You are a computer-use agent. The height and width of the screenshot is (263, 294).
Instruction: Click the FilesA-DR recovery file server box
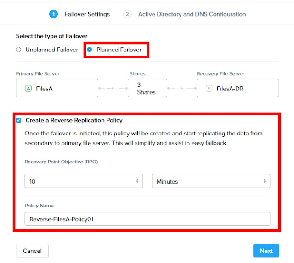point(237,88)
